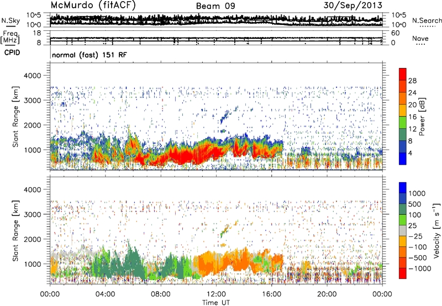Click the '16:00' time axis tick label

(272, 294)
